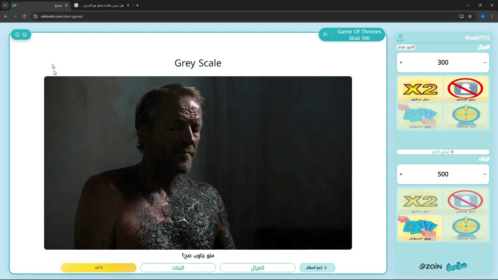Click the Jorah greyscale image
498x280 pixels.
click(198, 163)
